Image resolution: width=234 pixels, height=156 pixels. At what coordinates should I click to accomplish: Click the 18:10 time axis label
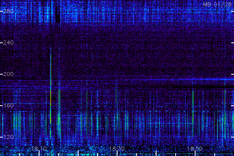point(39,148)
